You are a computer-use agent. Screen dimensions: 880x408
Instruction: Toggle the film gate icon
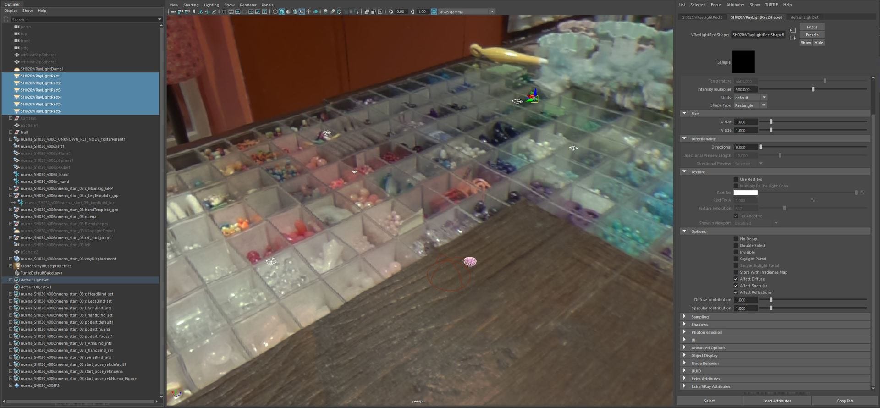(x=231, y=12)
